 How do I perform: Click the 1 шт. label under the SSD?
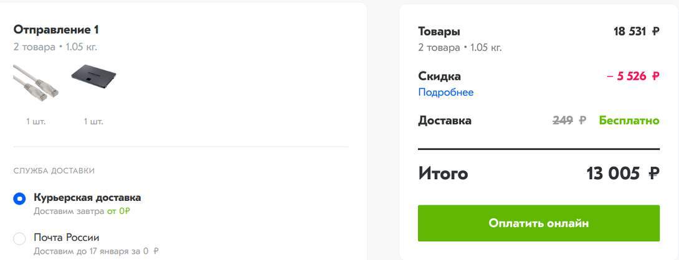[x=93, y=121]
